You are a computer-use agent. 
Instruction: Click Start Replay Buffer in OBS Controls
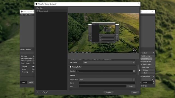[x=147, y=62]
